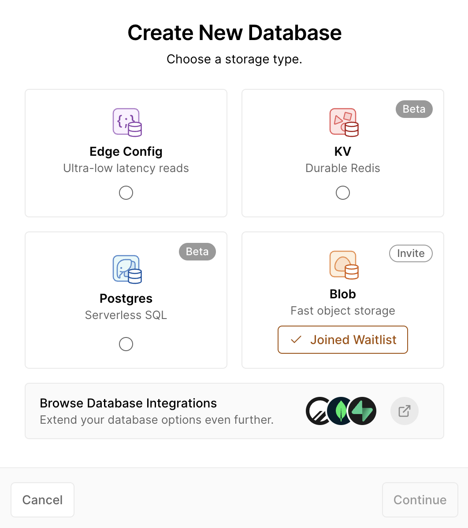The image size is (468, 528).
Task: Click the Beta badge on KV
Action: tap(414, 109)
